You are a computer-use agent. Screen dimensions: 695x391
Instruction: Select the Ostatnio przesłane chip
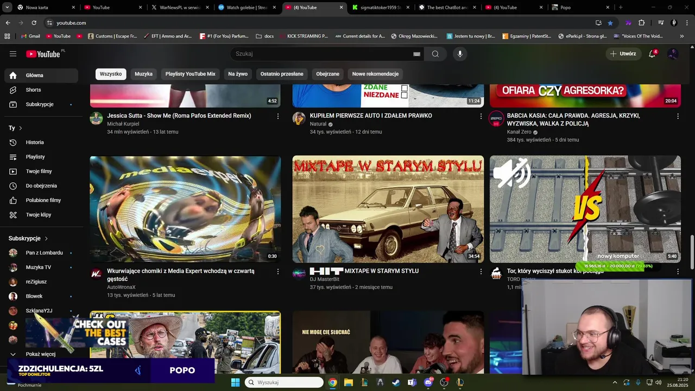pos(282,74)
